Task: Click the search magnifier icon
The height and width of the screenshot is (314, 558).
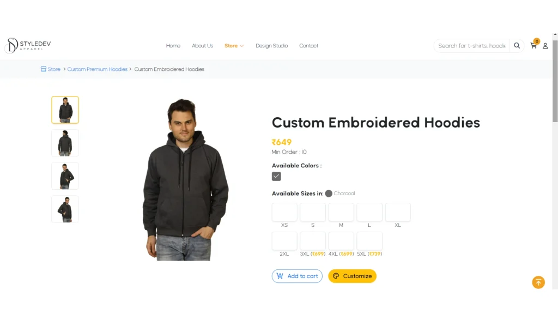Action: click(x=517, y=46)
